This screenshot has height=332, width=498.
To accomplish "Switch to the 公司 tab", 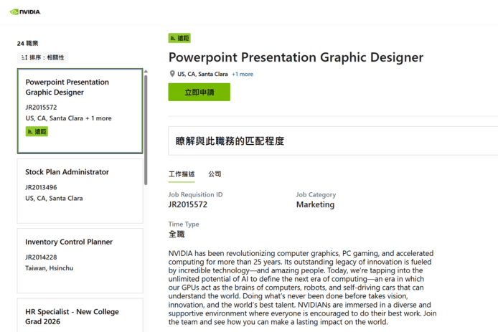I will (215, 174).
